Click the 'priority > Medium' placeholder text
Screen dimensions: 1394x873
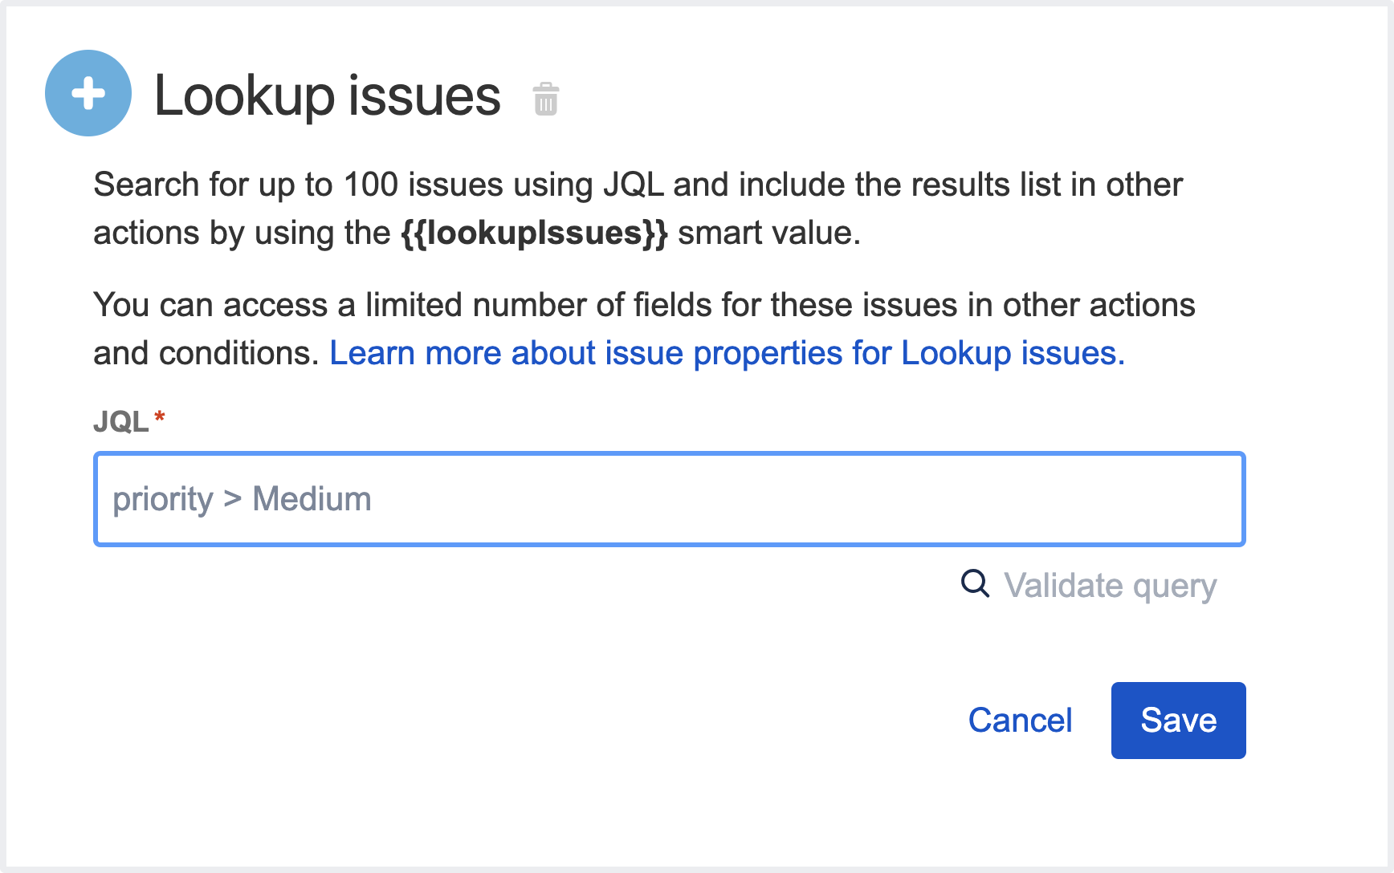click(242, 499)
